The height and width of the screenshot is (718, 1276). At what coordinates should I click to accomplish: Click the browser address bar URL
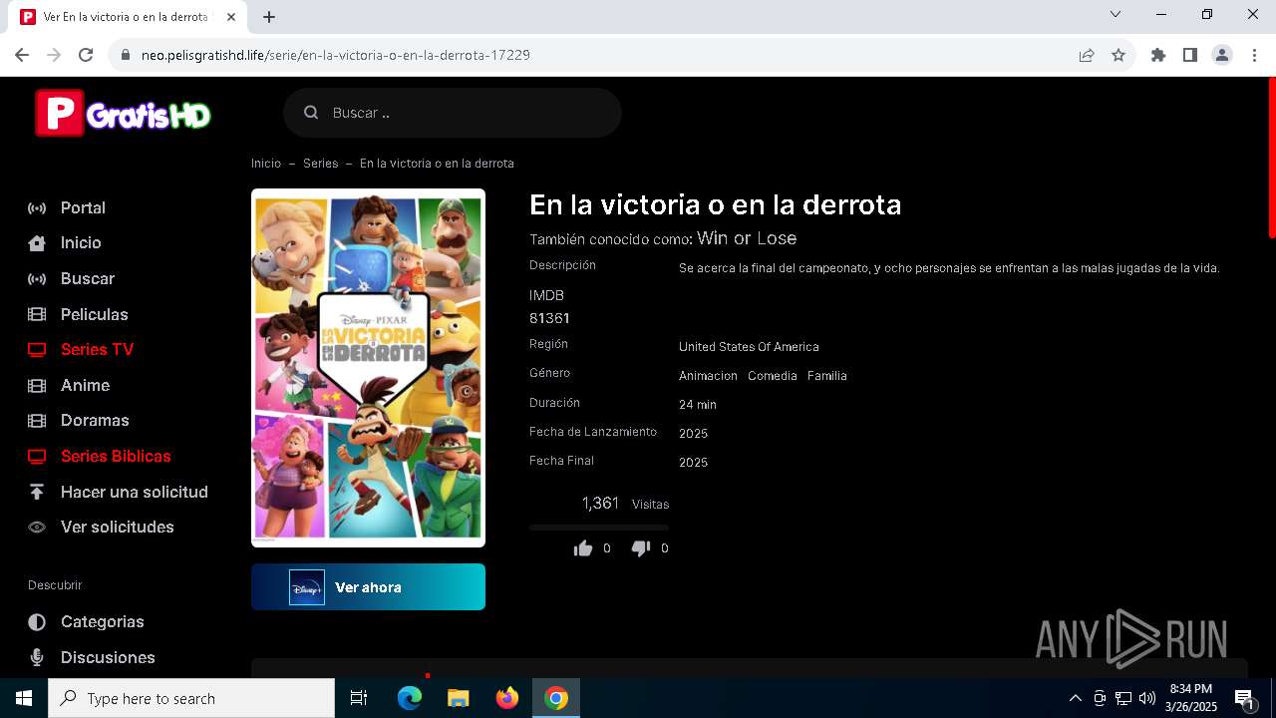[336, 55]
